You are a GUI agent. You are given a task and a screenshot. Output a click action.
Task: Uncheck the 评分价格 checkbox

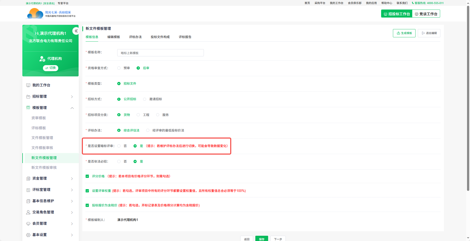coord(87,176)
